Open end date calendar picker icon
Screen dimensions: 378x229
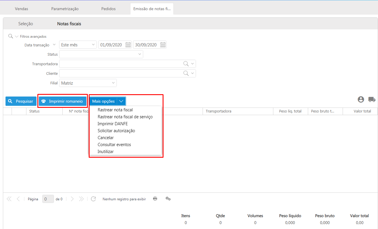(163, 45)
